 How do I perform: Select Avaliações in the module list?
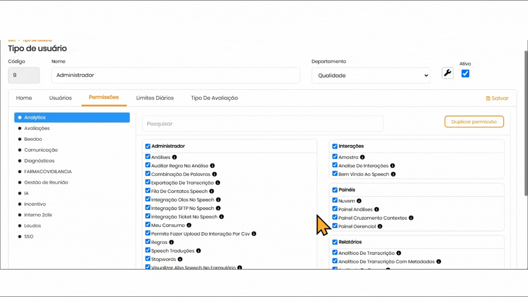click(x=37, y=128)
